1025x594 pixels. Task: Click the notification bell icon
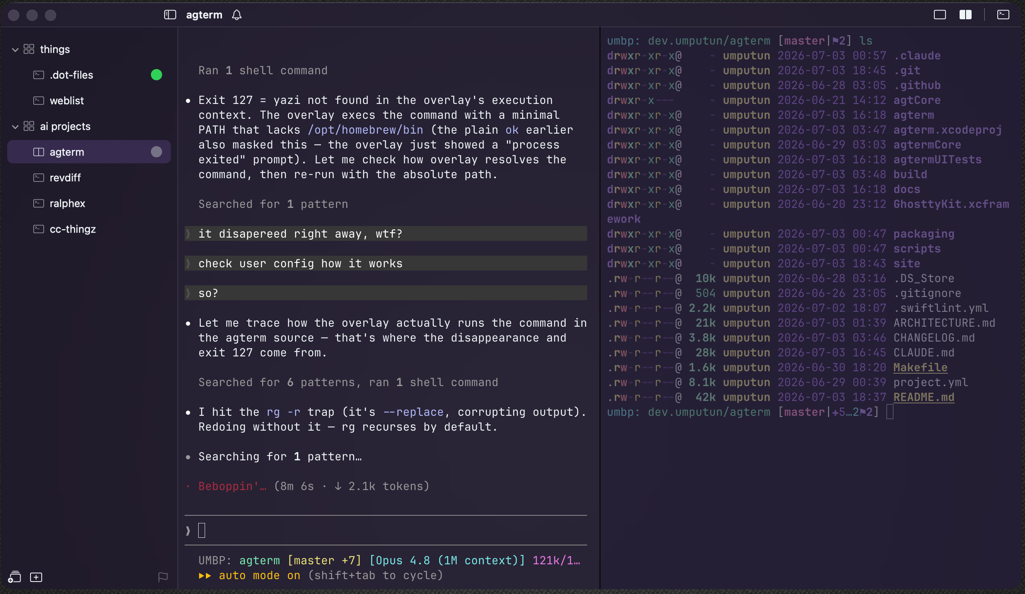pos(237,15)
